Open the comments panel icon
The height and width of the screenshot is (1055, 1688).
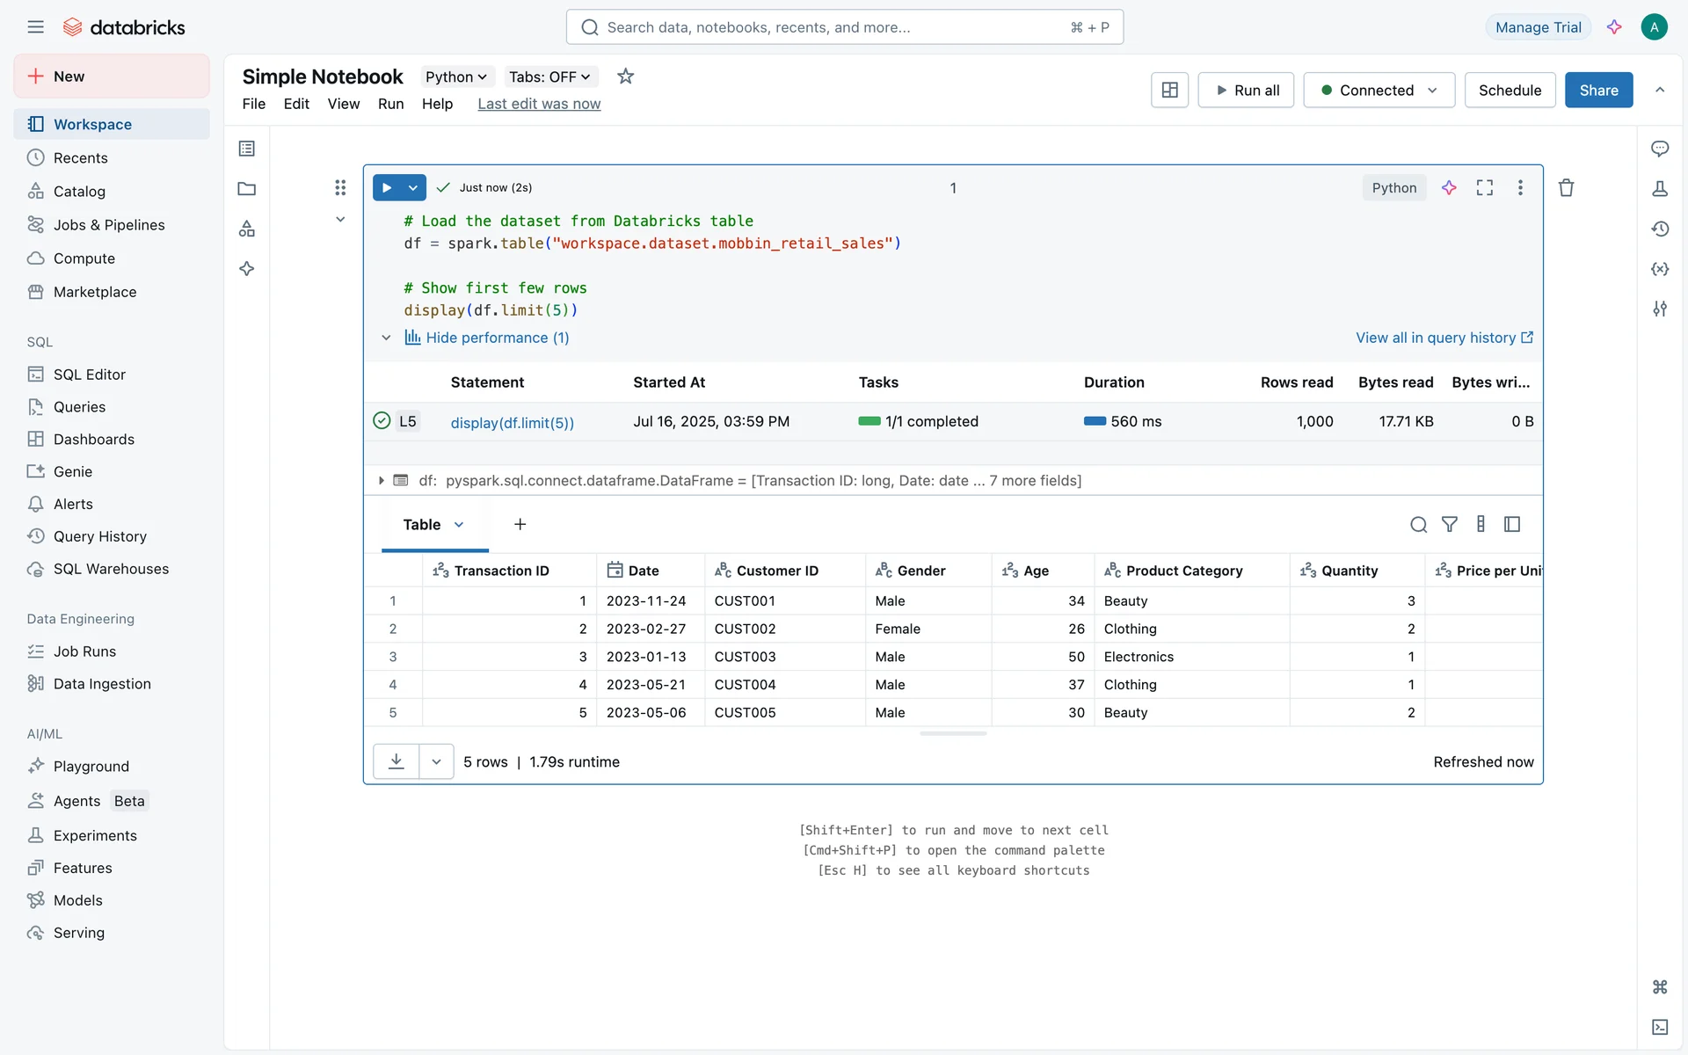click(x=1660, y=149)
